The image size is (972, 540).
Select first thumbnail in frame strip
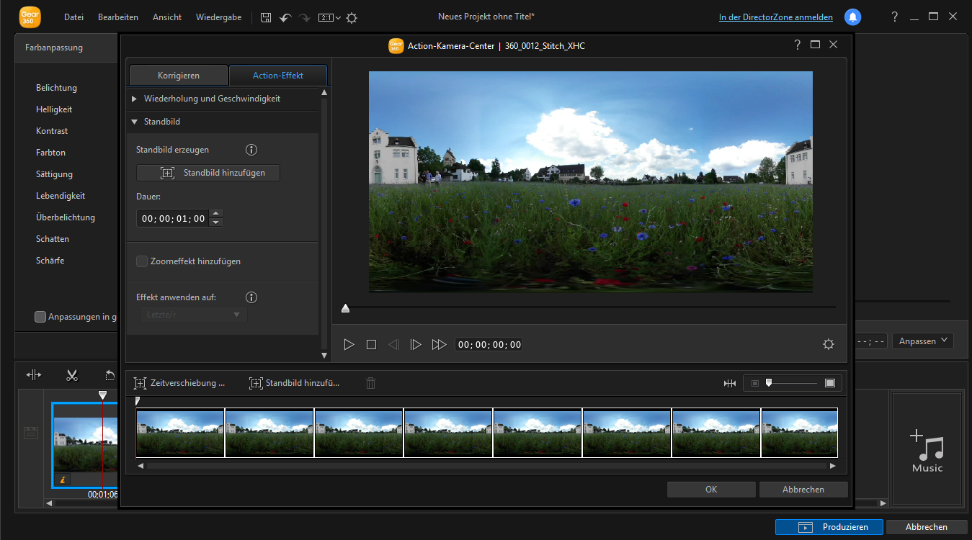pyautogui.click(x=180, y=433)
